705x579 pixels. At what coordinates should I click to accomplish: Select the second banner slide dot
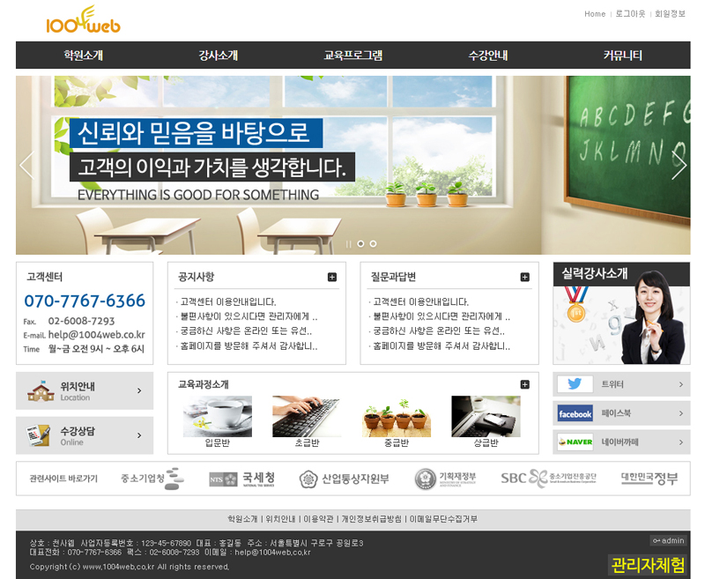(x=373, y=243)
